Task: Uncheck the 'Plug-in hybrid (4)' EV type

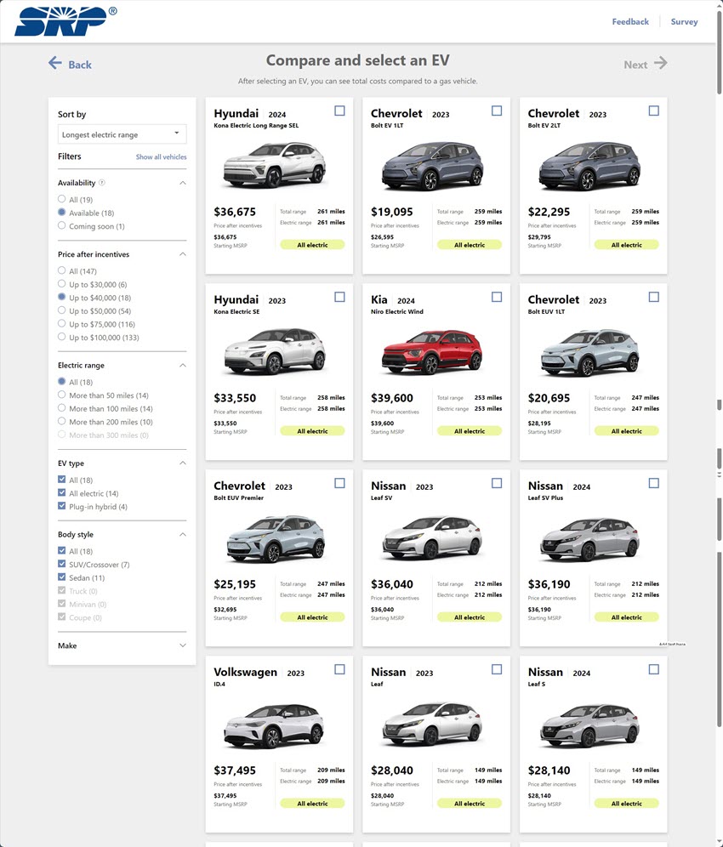Action: point(60,506)
